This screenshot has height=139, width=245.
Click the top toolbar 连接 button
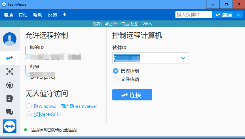223,15
